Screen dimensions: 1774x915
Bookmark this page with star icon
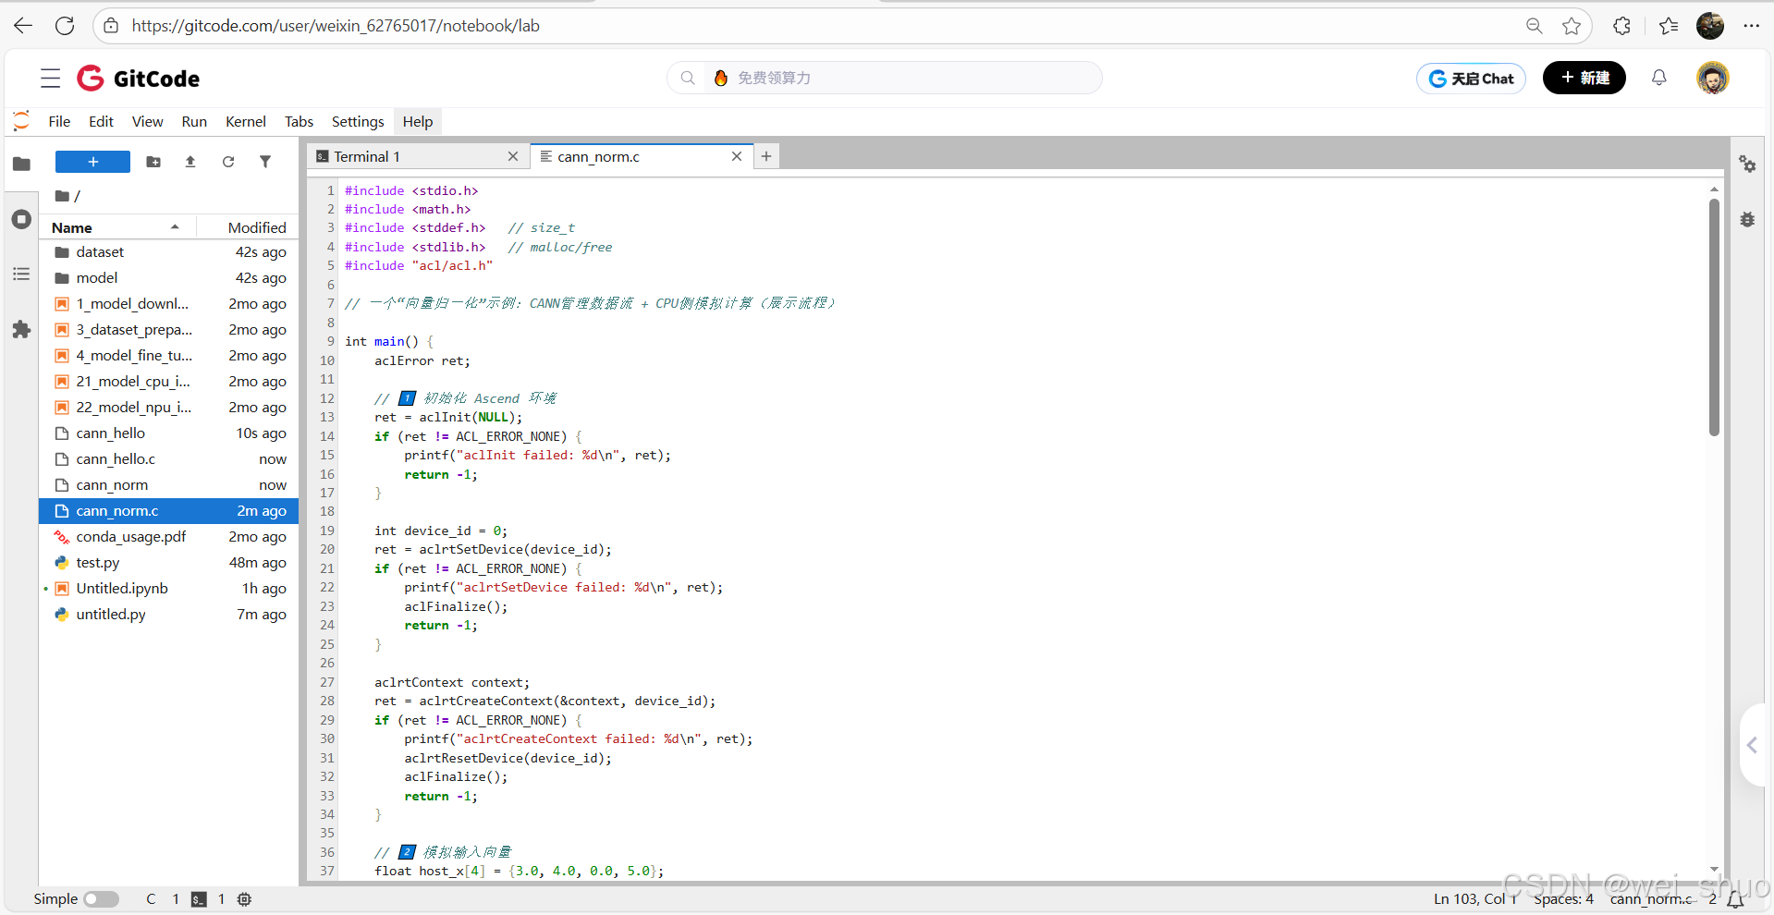point(1572,26)
